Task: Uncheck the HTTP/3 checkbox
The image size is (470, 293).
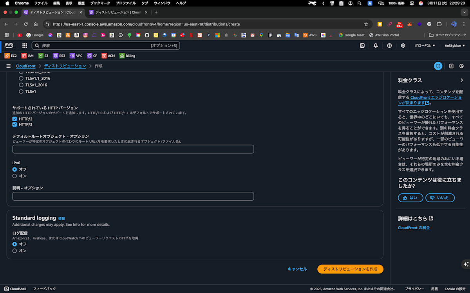Action: tap(14, 124)
